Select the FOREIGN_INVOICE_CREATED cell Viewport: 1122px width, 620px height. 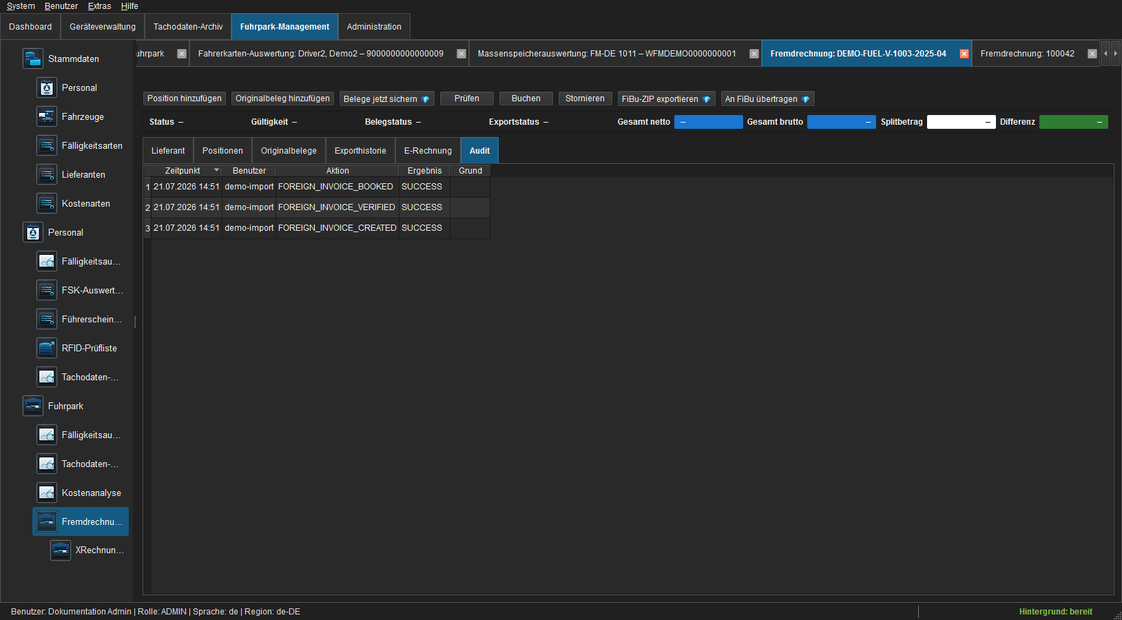(x=337, y=228)
